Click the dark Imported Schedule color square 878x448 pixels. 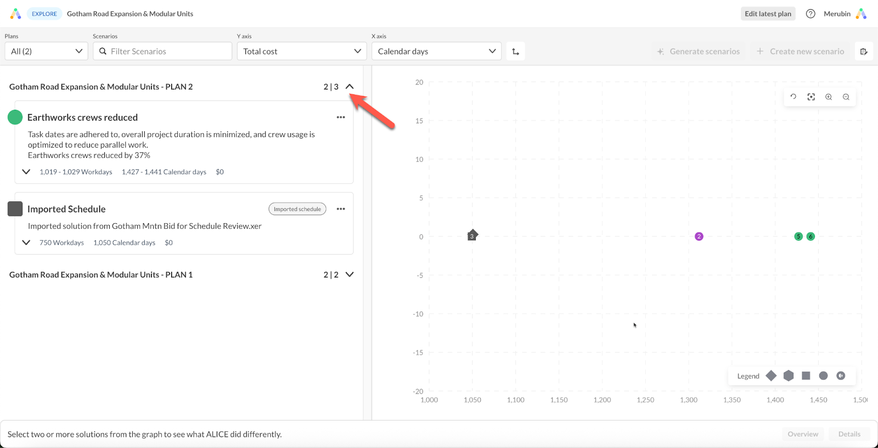[15, 208]
